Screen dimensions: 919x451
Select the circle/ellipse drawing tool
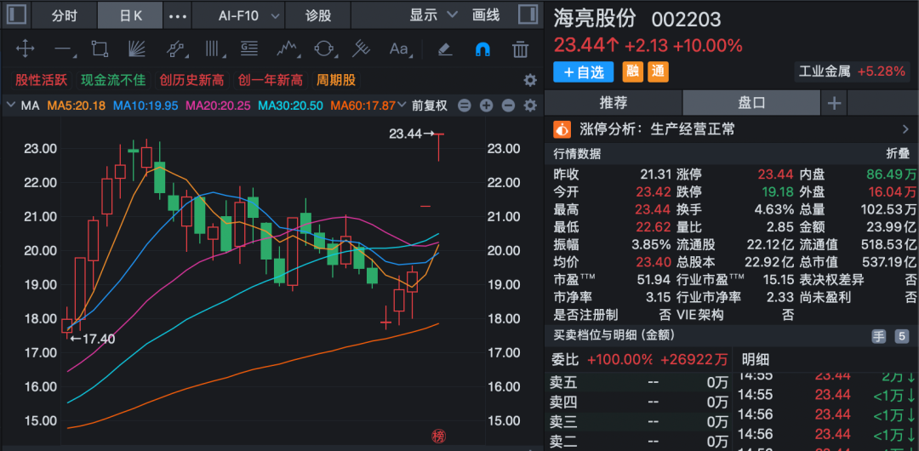[323, 49]
